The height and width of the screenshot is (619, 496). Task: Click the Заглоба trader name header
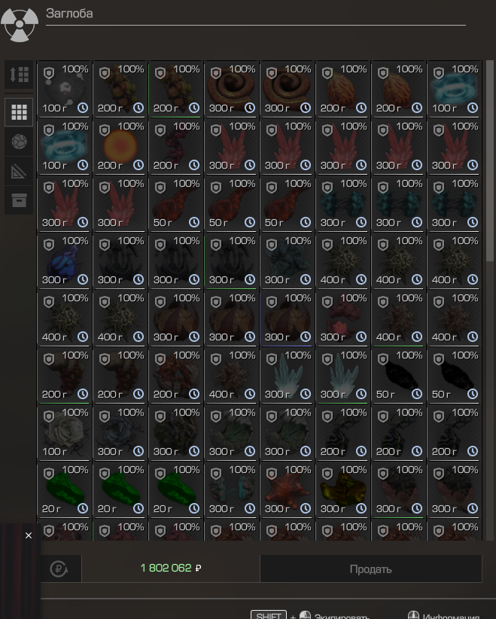(69, 14)
